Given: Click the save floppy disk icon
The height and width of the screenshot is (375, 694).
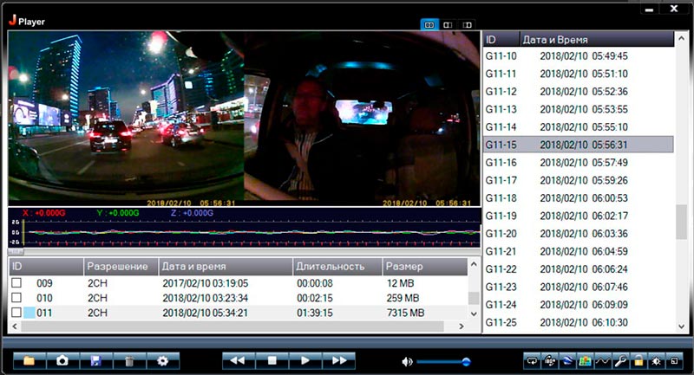Looking at the screenshot, I should pos(95,360).
